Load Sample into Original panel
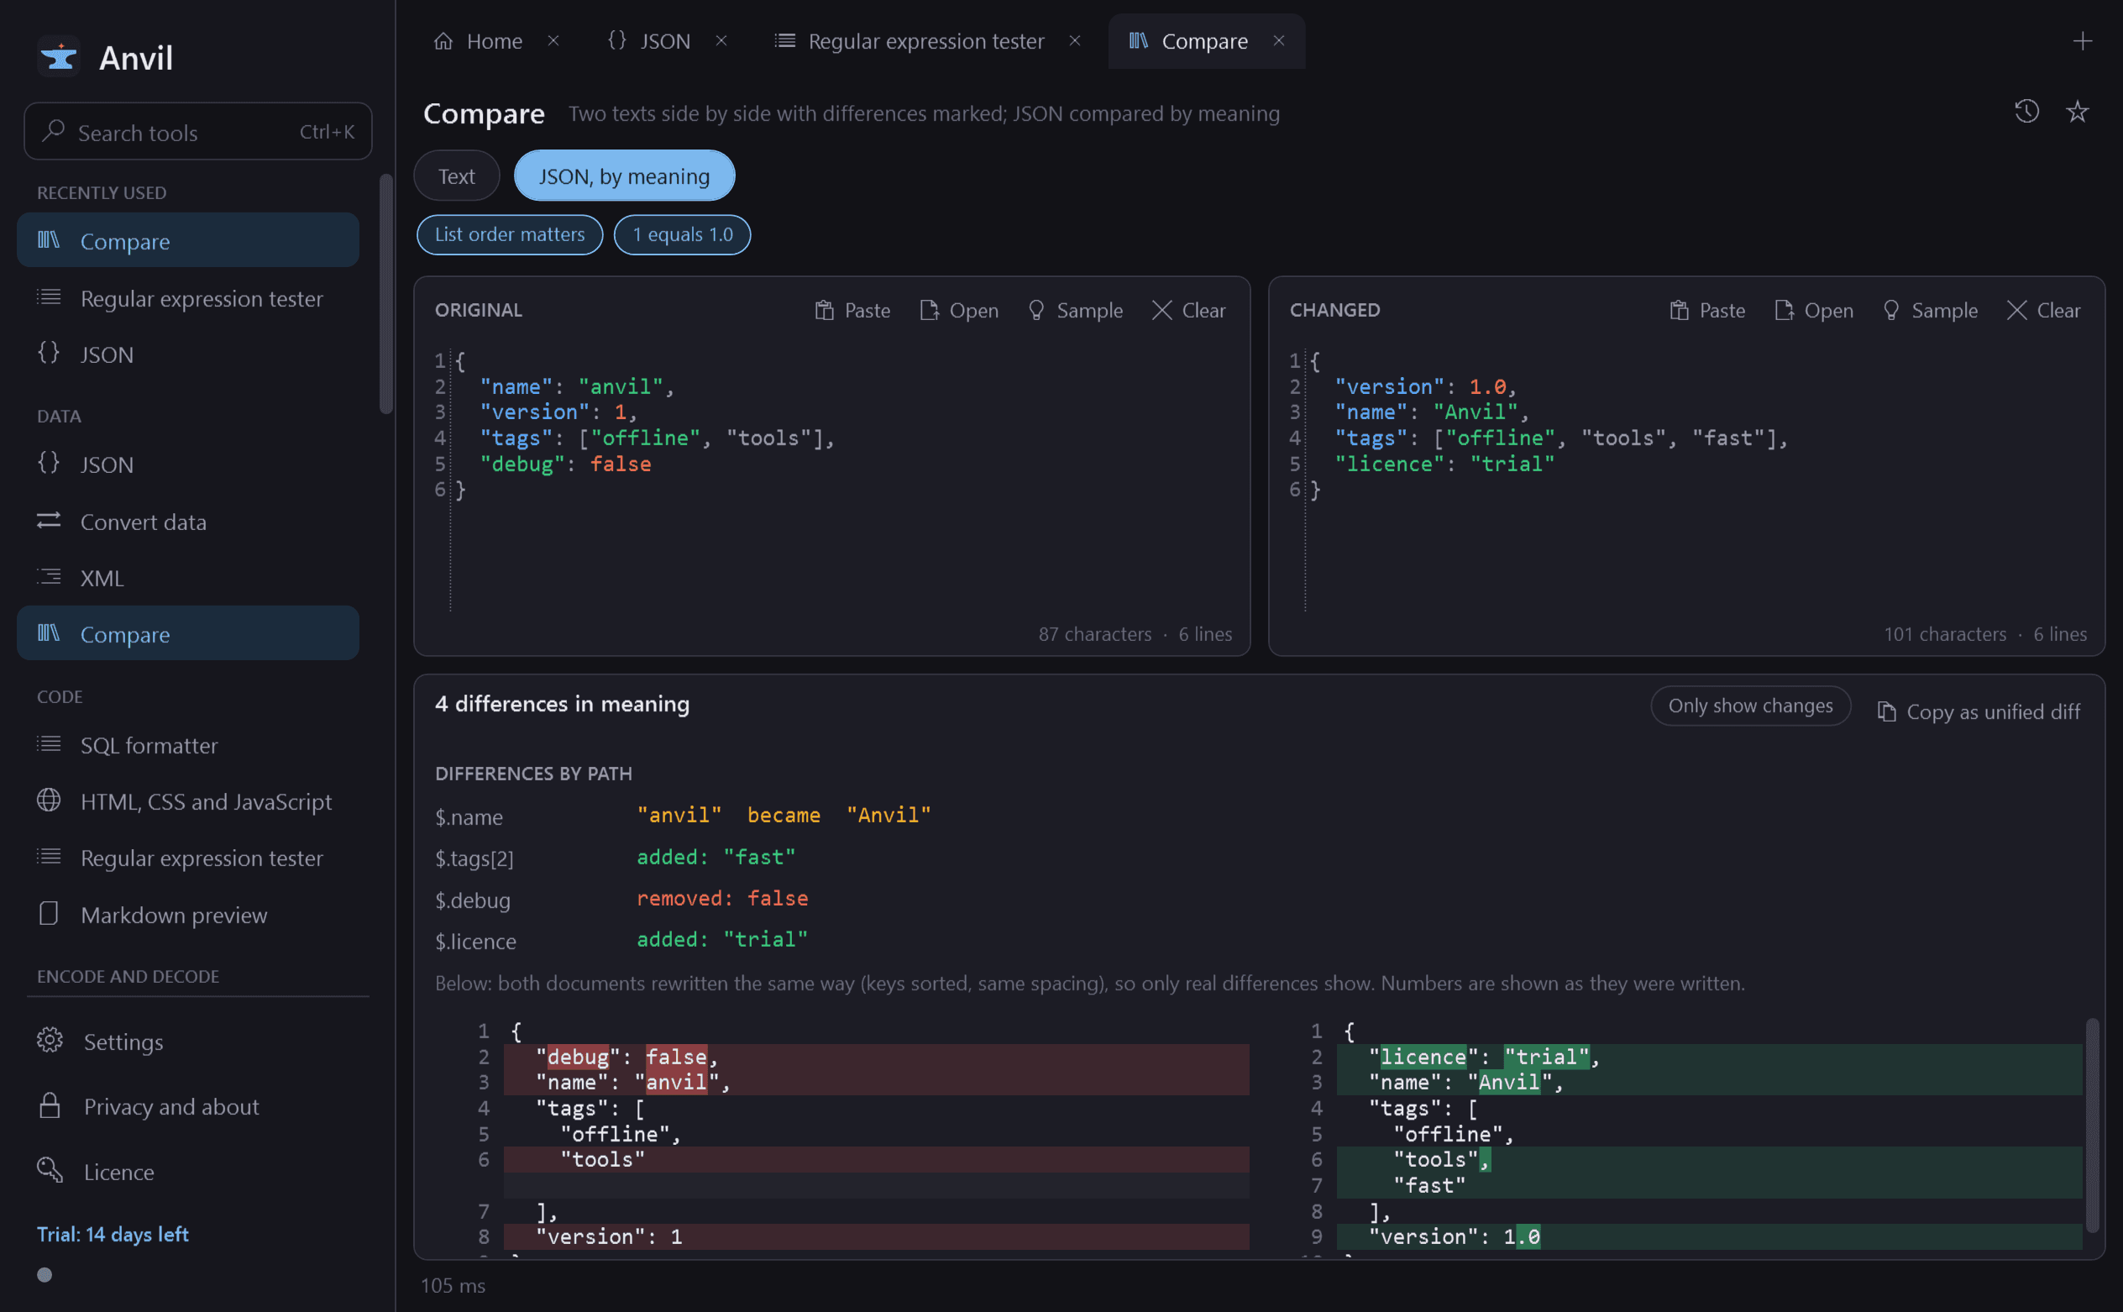 1074,310
